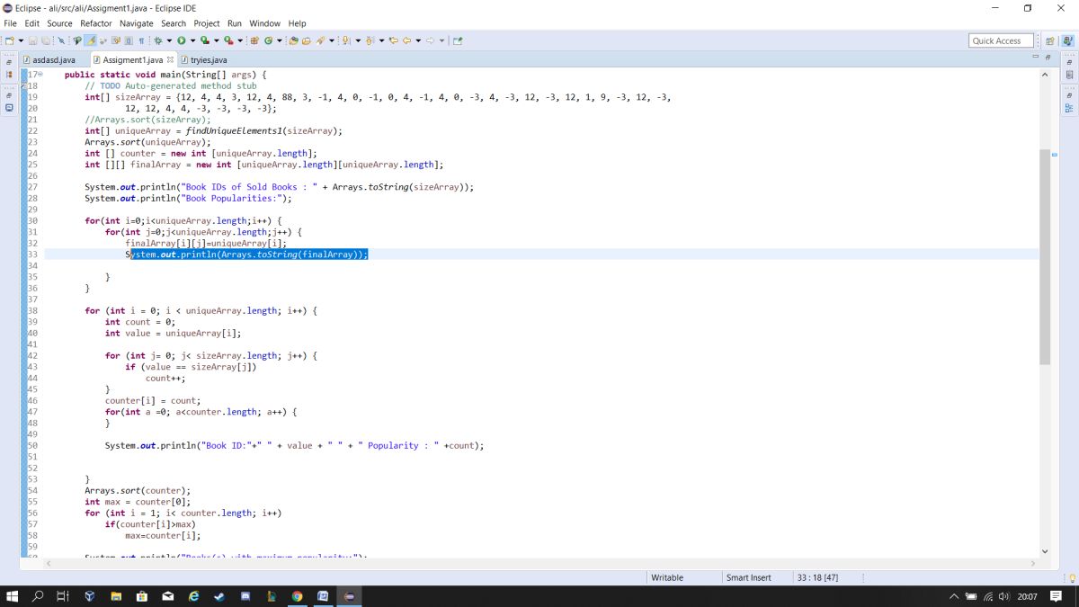Click the Writable status field
1079x607 pixels.
click(667, 577)
